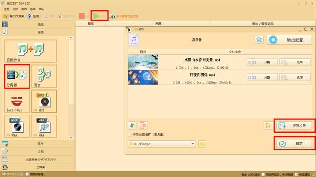The image size is (316, 177).
Task: Select the 水墨山水春日美景.mp4 thumbnail
Action: pos(143,62)
